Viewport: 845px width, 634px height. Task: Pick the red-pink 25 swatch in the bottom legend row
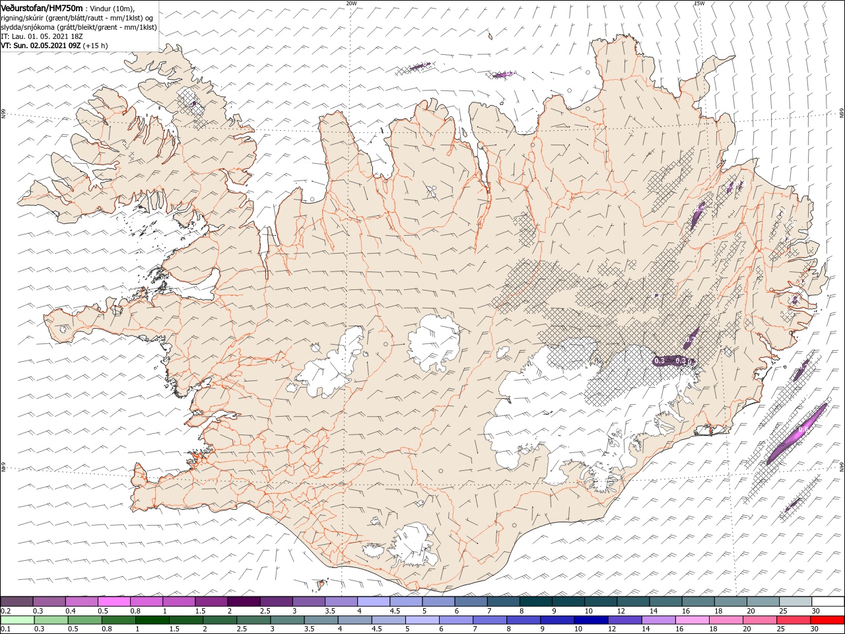[x=794, y=620]
